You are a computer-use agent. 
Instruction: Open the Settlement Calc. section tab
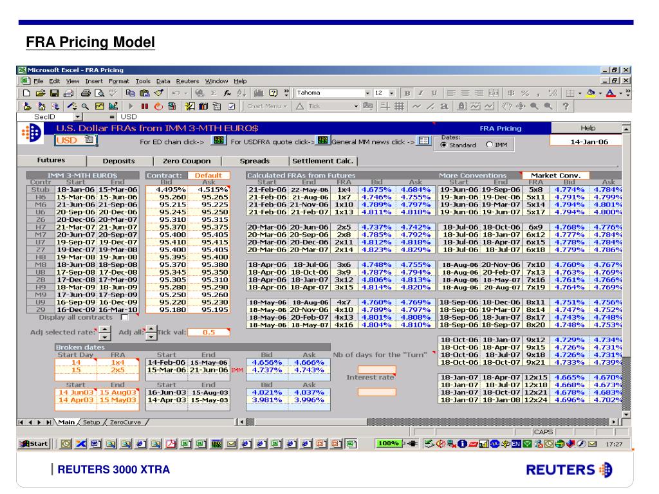tap(323, 161)
